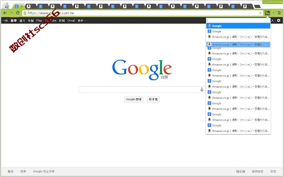Open the 服務條款 footer link
The width and height of the screenshot is (284, 177).
pyautogui.click(x=257, y=171)
